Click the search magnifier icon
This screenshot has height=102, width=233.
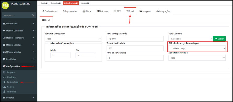33,15
